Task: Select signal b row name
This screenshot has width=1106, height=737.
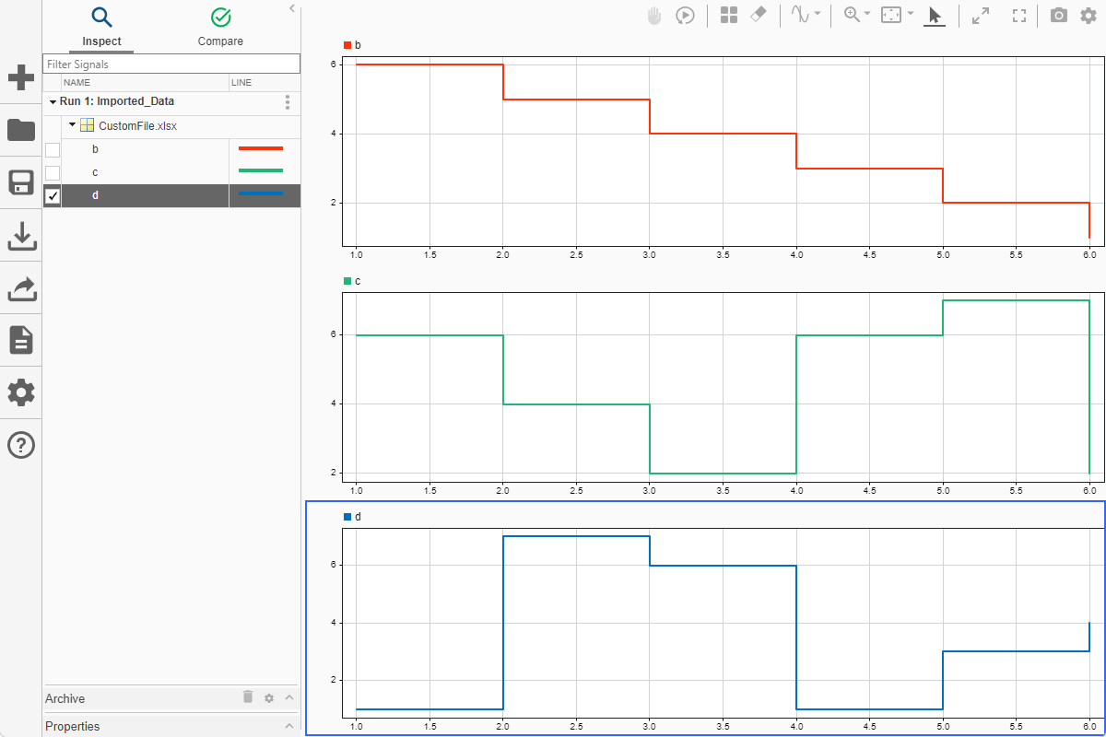Action: click(x=95, y=149)
